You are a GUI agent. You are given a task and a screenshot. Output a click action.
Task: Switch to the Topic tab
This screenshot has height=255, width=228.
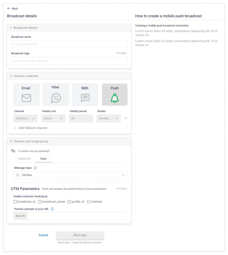click(43, 159)
